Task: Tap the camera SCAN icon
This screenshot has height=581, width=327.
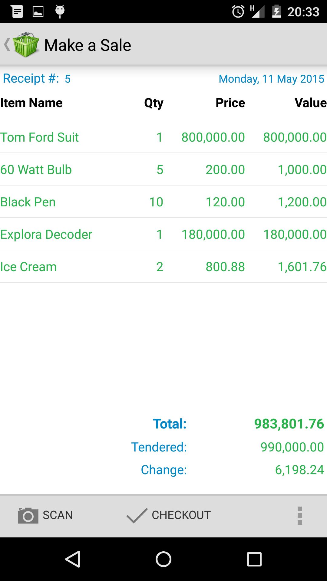Action: click(x=28, y=515)
